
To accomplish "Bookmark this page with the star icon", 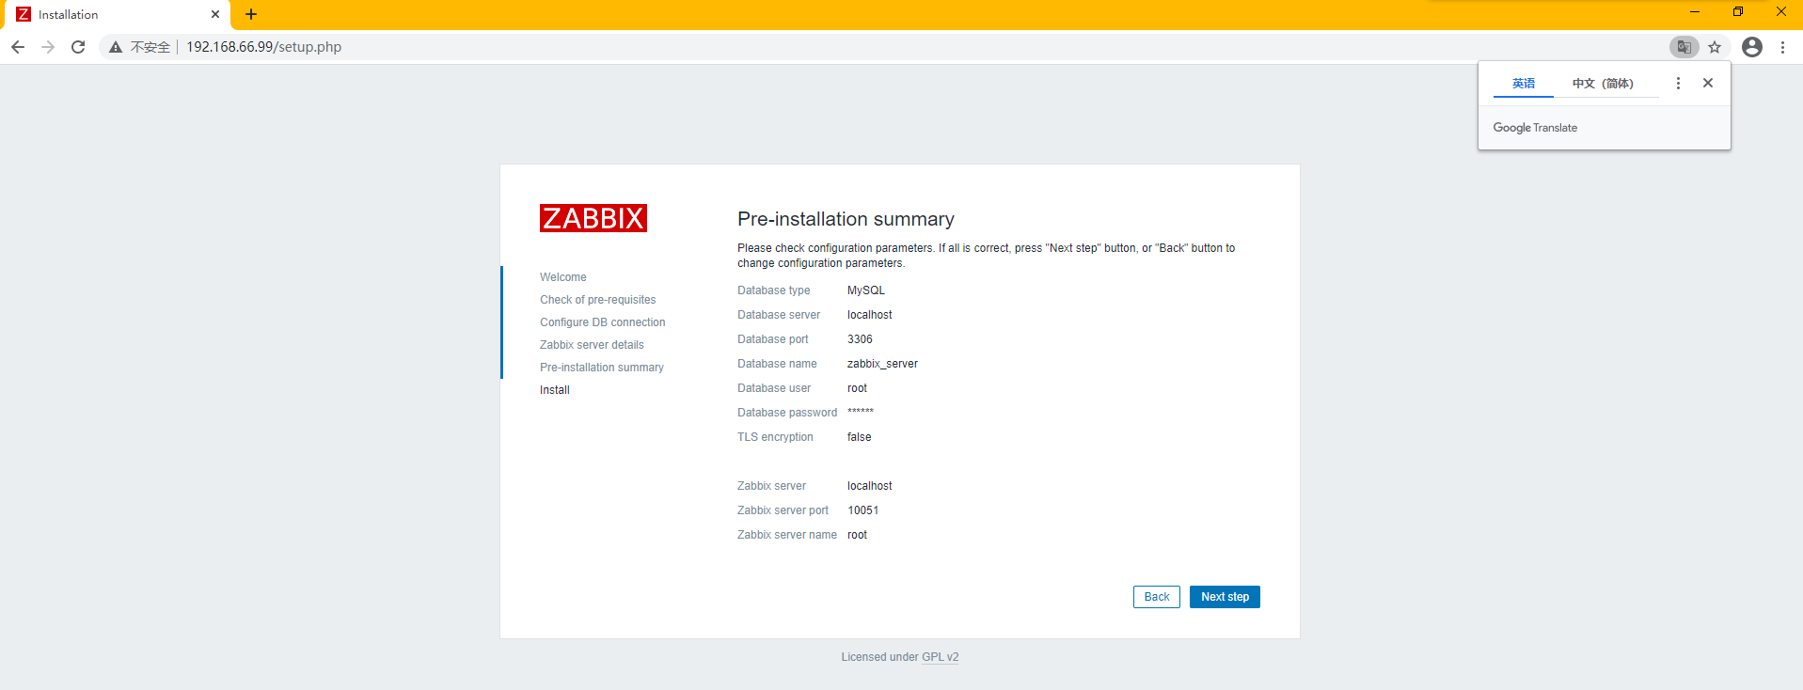I will coord(1715,47).
